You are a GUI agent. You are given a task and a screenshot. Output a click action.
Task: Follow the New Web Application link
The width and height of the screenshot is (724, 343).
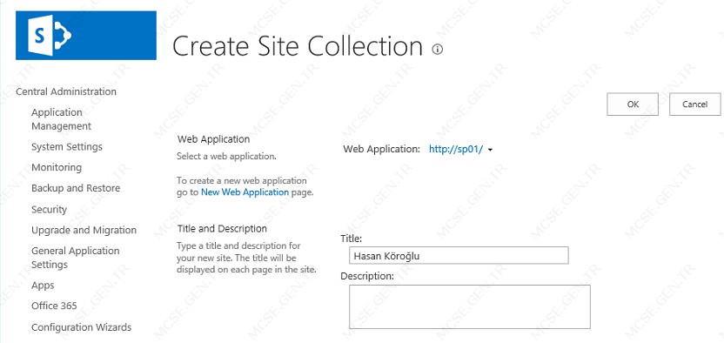pyautogui.click(x=245, y=192)
